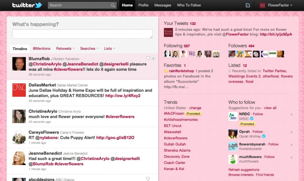Open the Discovery Zone trend
The image size is (304, 181).
[x=177, y=157]
